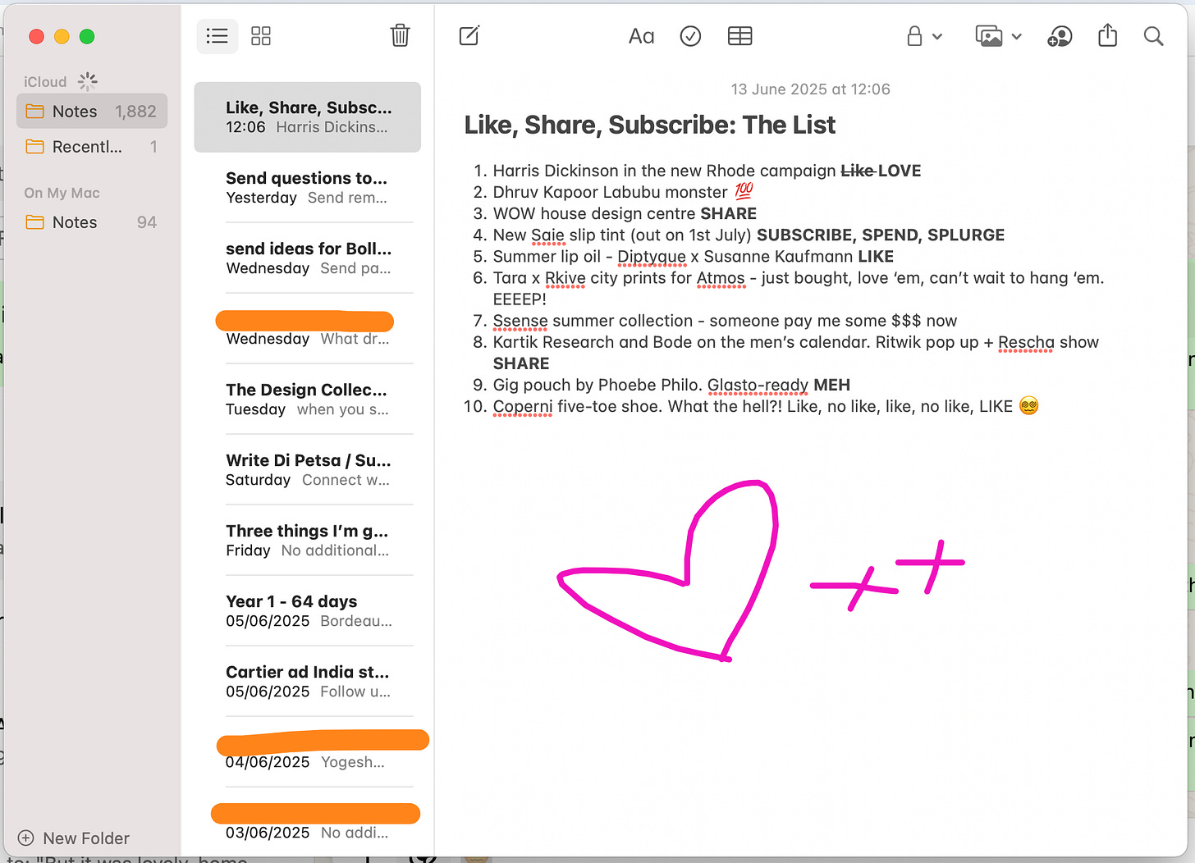Open the collaborate add people icon
Viewport: 1195px width, 863px height.
[1060, 36]
